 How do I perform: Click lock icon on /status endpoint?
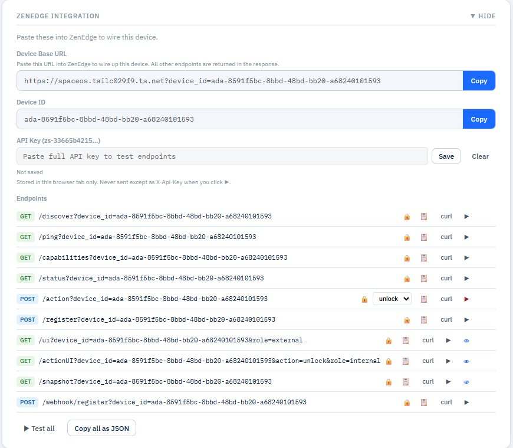(407, 279)
